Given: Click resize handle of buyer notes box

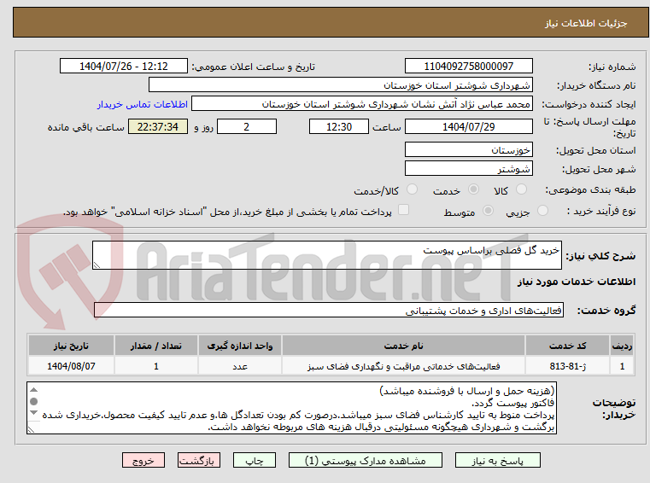Looking at the screenshot, I should [x=31, y=429].
